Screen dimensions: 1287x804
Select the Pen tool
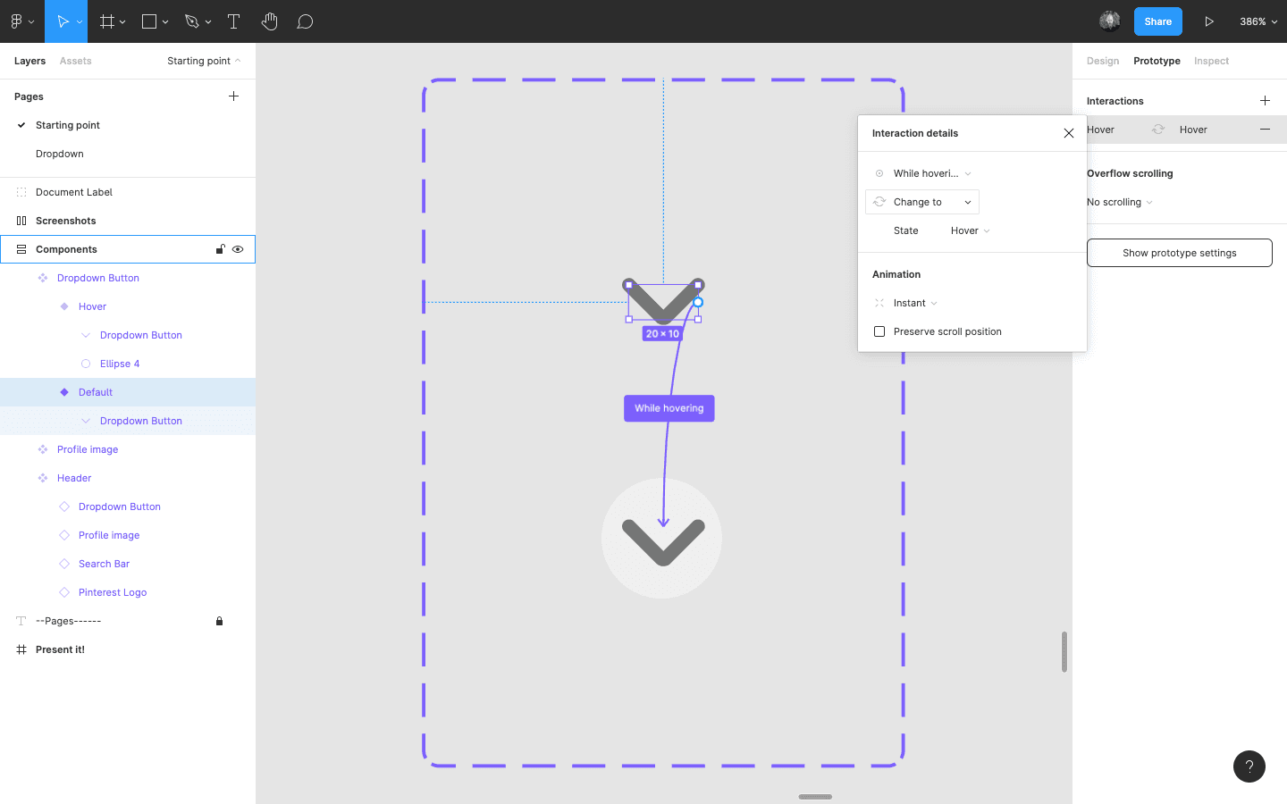(191, 21)
